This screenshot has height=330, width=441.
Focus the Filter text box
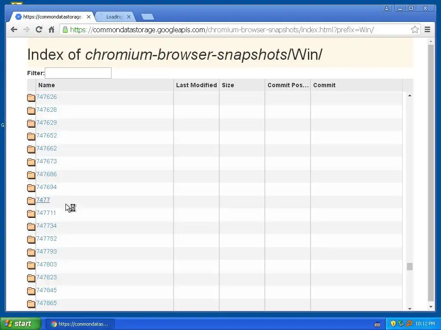(x=78, y=73)
